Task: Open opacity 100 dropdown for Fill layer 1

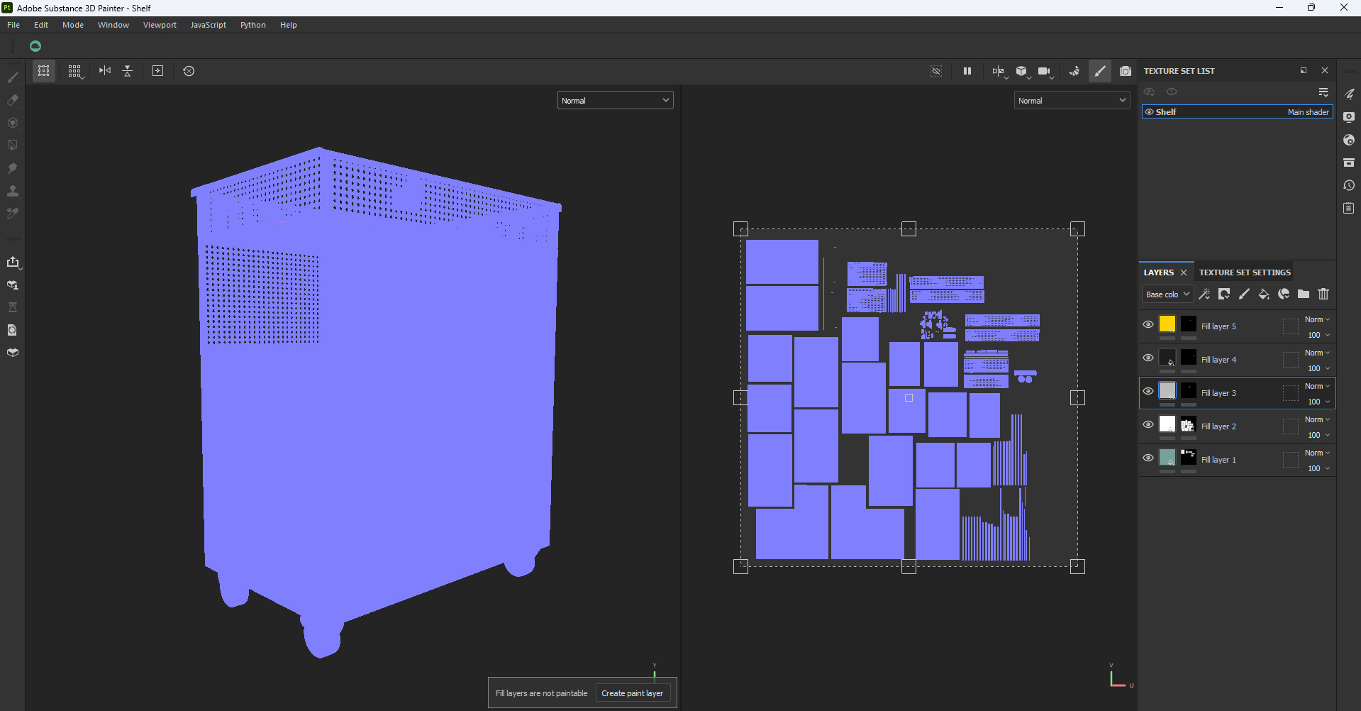Action: [x=1318, y=468]
